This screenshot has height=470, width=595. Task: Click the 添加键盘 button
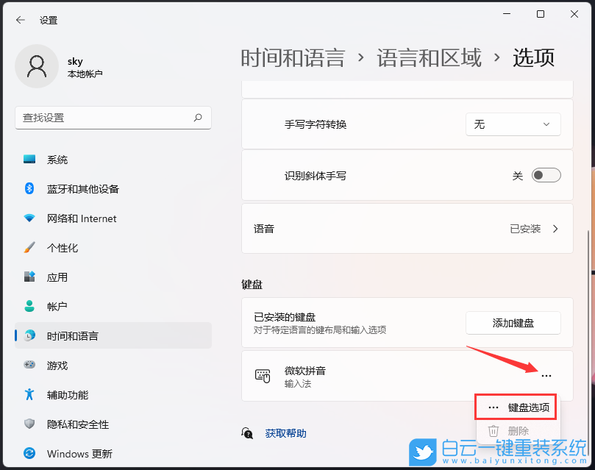tap(513, 322)
